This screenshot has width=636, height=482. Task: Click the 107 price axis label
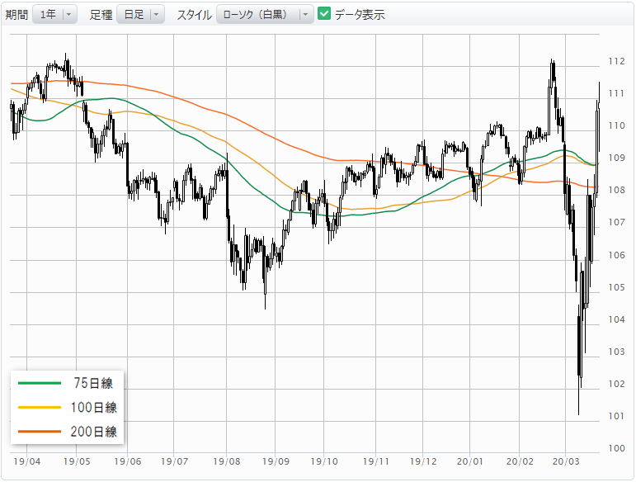(x=616, y=222)
